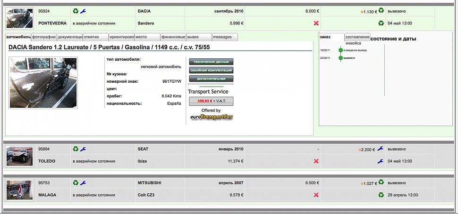
Task: Open the messages tab
Action: [x=225, y=37]
